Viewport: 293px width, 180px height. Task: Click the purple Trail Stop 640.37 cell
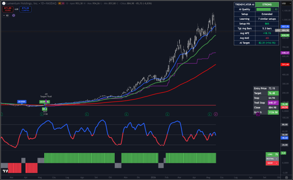(x=273, y=103)
